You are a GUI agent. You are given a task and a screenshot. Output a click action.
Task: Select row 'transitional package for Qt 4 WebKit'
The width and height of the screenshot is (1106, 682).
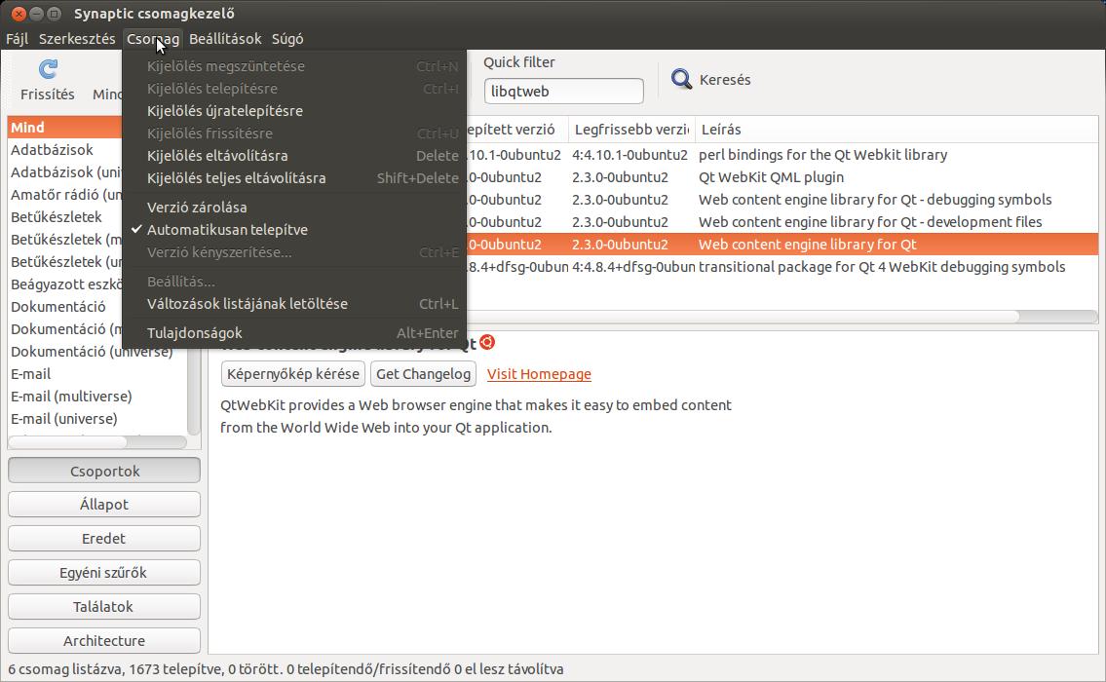(x=782, y=267)
